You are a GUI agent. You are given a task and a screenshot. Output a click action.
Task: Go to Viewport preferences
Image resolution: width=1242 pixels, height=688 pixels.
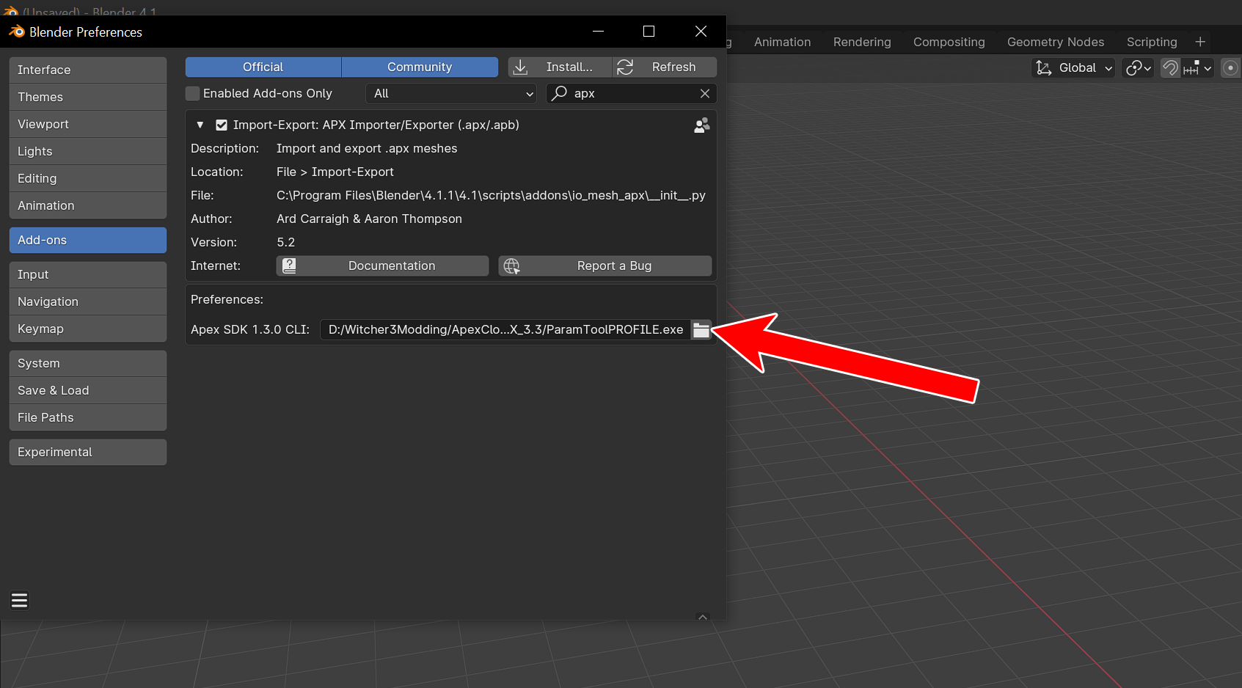tap(88, 124)
